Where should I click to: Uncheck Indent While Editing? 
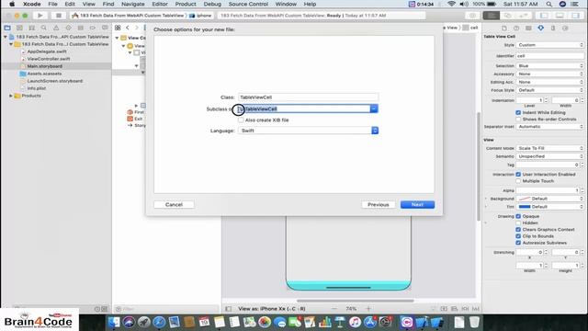518,112
